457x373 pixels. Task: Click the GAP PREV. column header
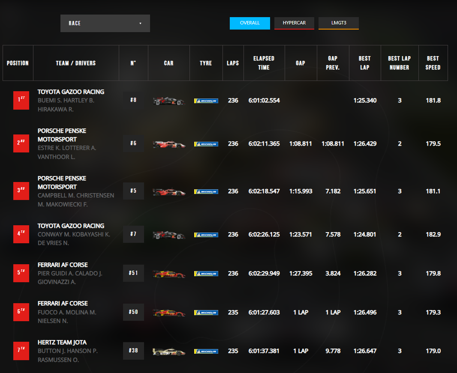(333, 63)
